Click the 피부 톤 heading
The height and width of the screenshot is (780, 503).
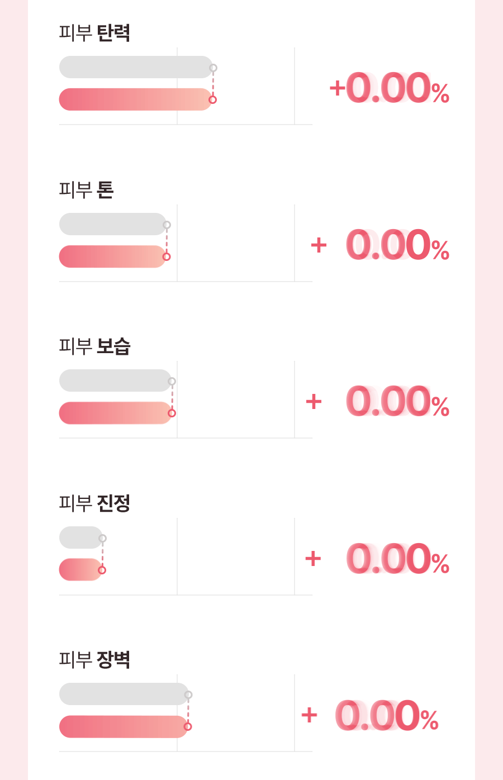pyautogui.click(x=86, y=190)
